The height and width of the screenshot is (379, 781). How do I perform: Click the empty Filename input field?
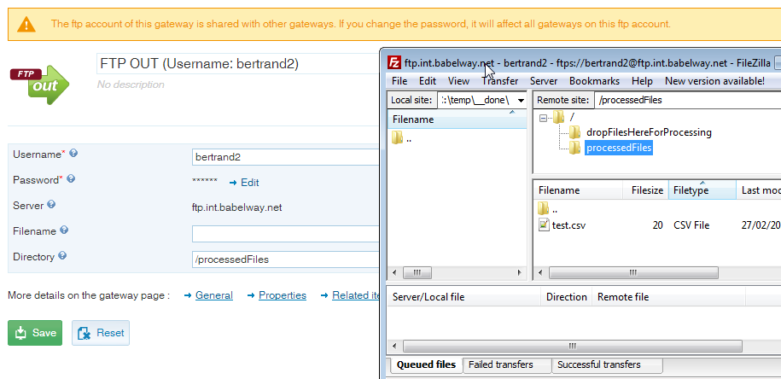pos(286,234)
